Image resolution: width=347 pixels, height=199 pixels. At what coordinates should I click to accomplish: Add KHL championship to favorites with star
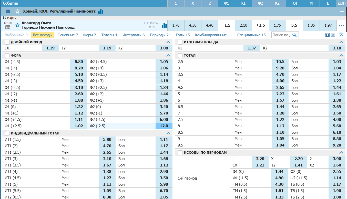pos(17,11)
